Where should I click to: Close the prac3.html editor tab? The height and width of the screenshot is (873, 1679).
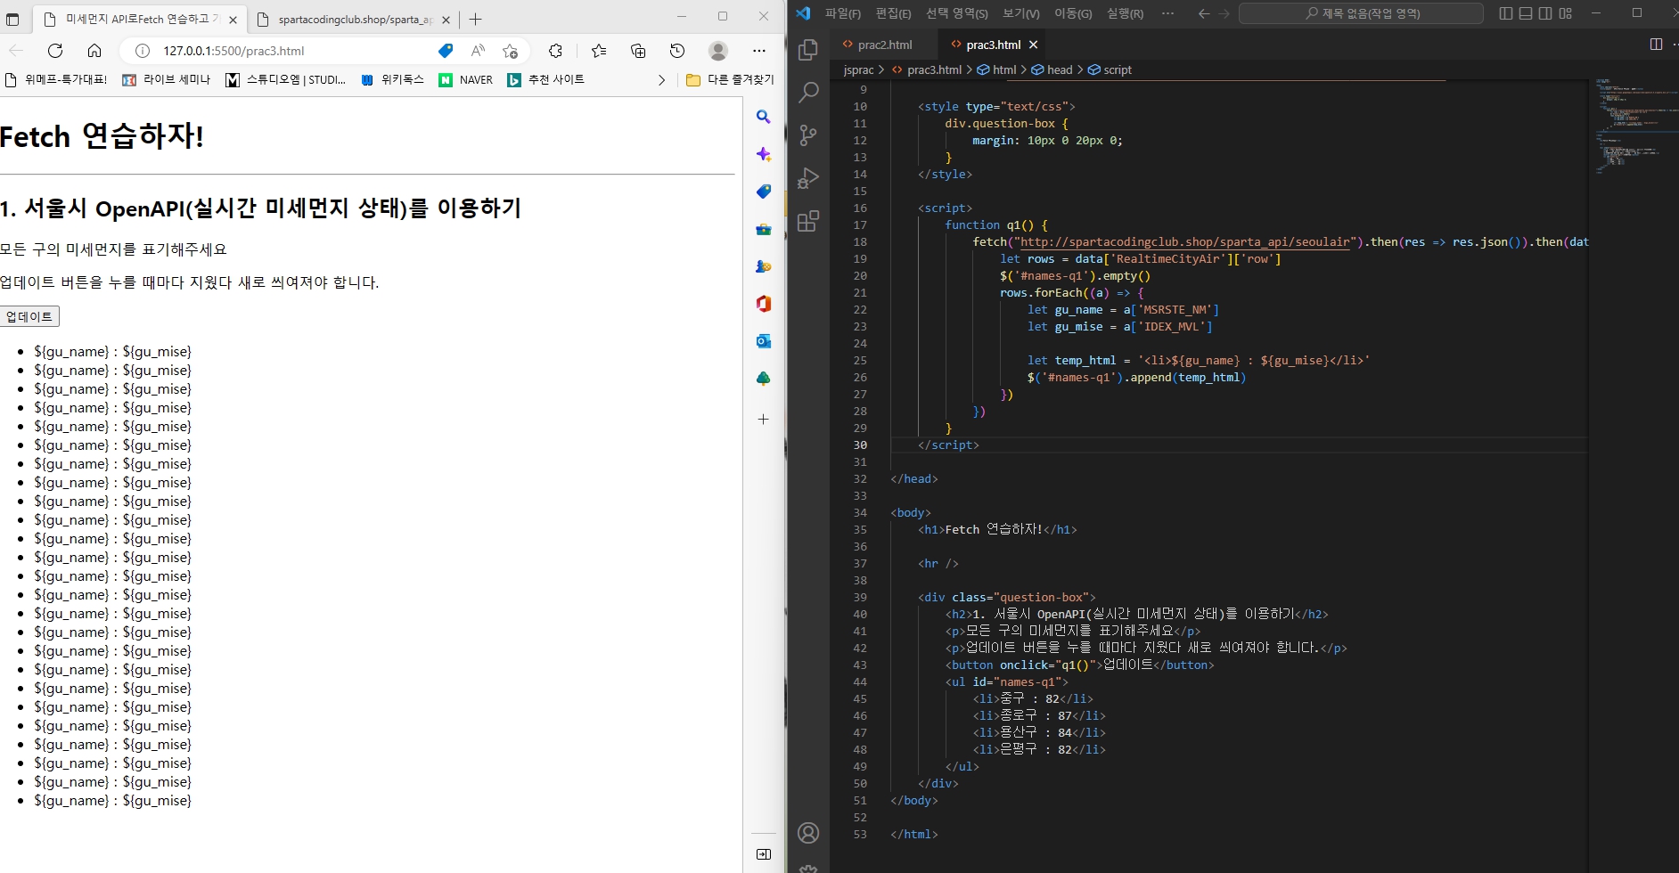[1034, 45]
